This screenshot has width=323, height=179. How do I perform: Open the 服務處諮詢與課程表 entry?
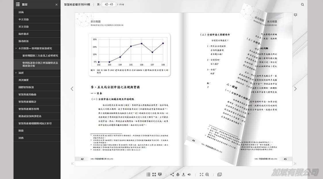pos(37,116)
